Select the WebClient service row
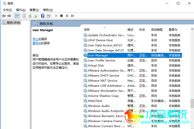Image resolution: width=194 pixels, height=129 pixels. point(132,101)
